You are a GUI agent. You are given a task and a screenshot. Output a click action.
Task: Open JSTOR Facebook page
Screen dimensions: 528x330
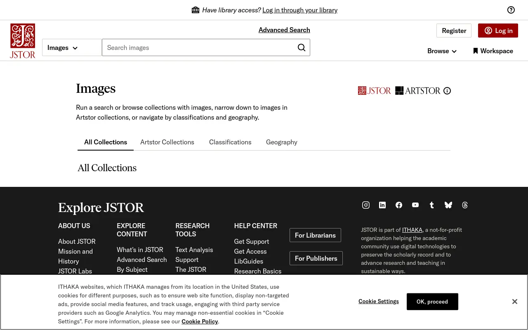click(x=399, y=205)
